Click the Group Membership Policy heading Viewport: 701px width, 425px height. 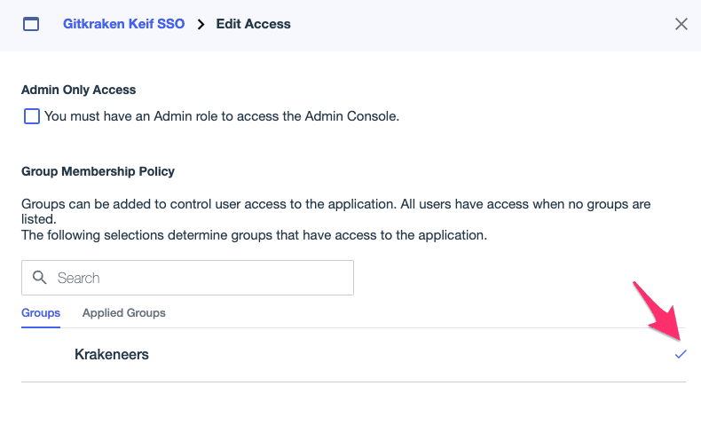point(98,171)
